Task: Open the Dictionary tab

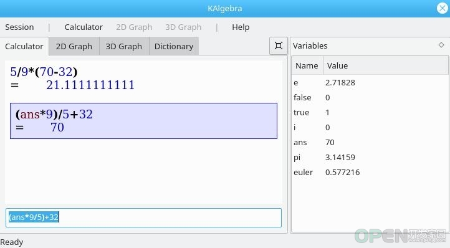Action: (x=174, y=46)
